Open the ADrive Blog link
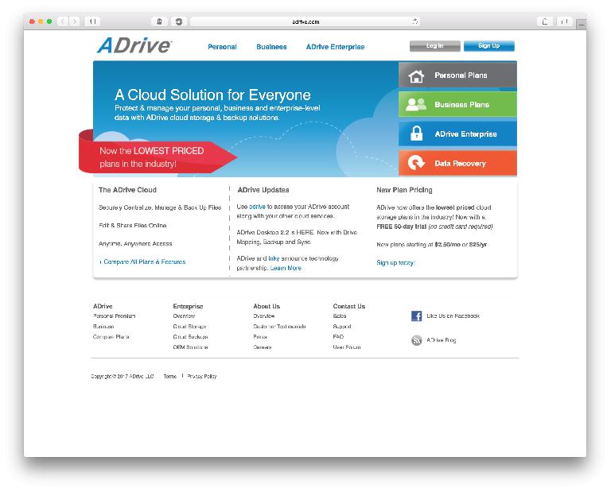This screenshot has height=492, width=611. tap(441, 340)
